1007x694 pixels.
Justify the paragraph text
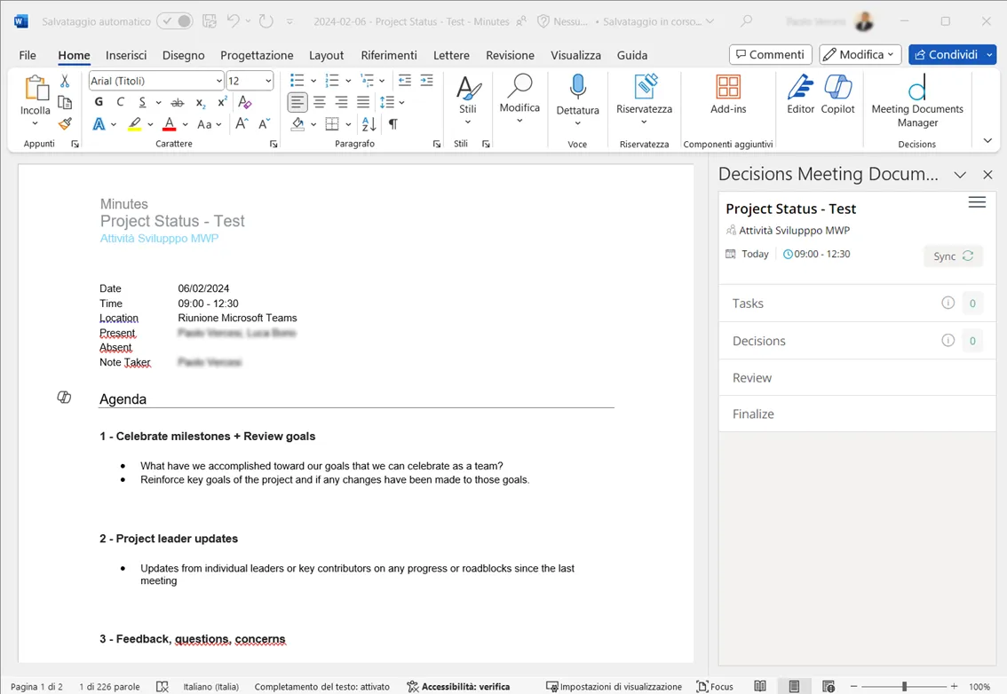(363, 102)
